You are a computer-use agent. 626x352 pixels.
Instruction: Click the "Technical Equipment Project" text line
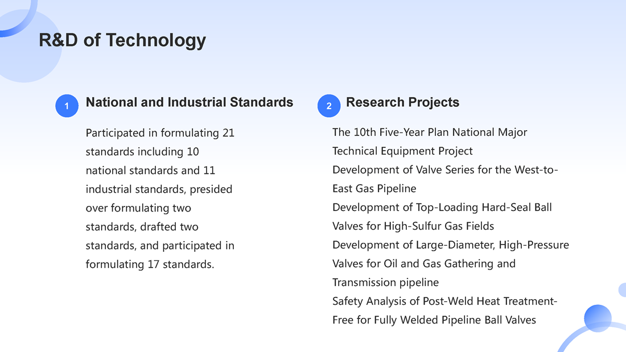tap(402, 151)
